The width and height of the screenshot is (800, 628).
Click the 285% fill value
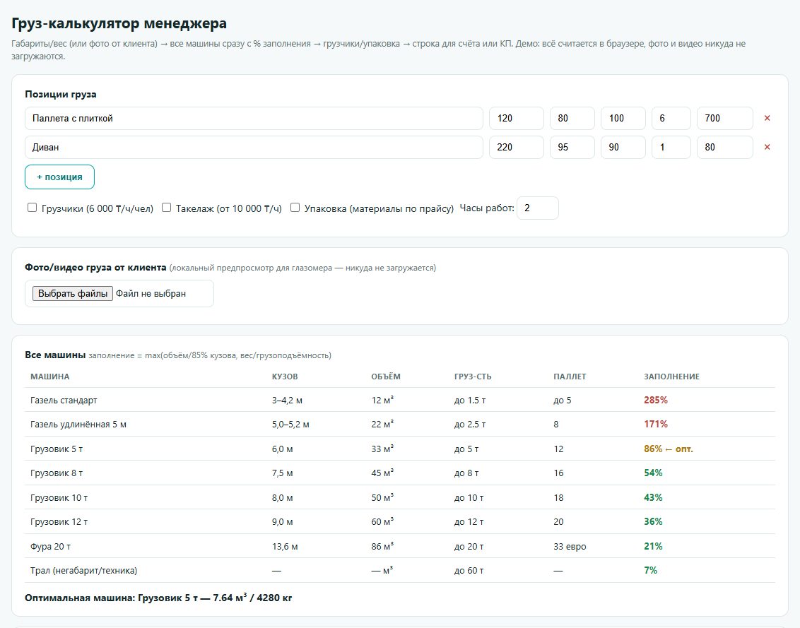click(x=656, y=401)
